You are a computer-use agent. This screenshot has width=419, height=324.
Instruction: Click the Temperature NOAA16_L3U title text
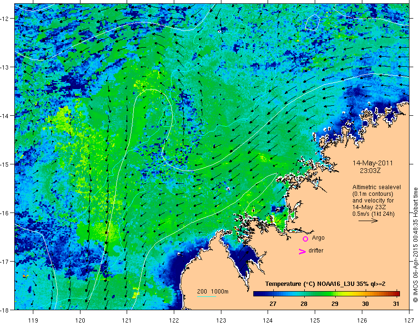pos(325,283)
